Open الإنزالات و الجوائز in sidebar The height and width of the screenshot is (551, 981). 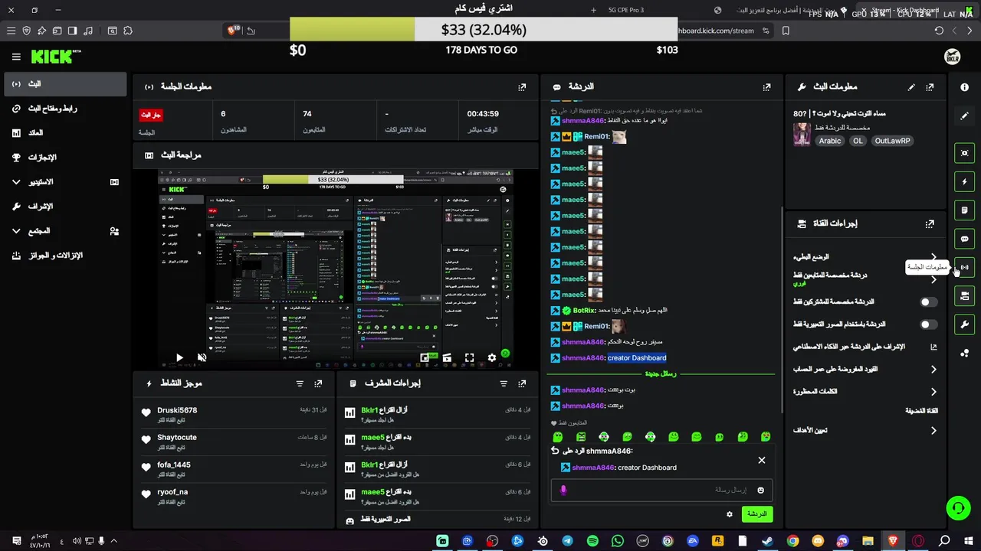64,256
